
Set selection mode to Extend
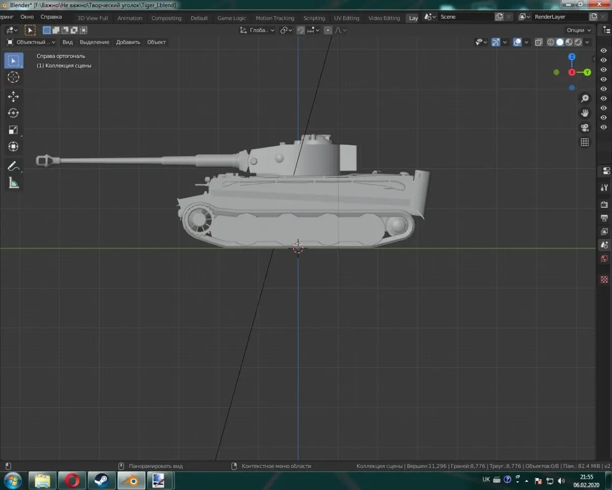coord(56,30)
